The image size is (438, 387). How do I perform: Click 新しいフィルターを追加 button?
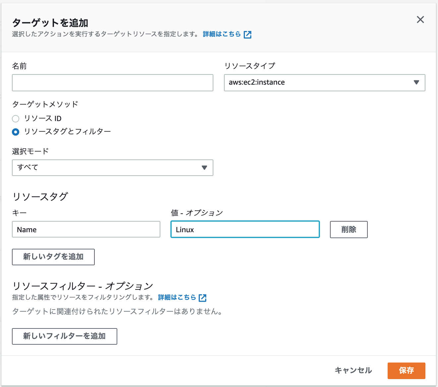pyautogui.click(x=65, y=336)
